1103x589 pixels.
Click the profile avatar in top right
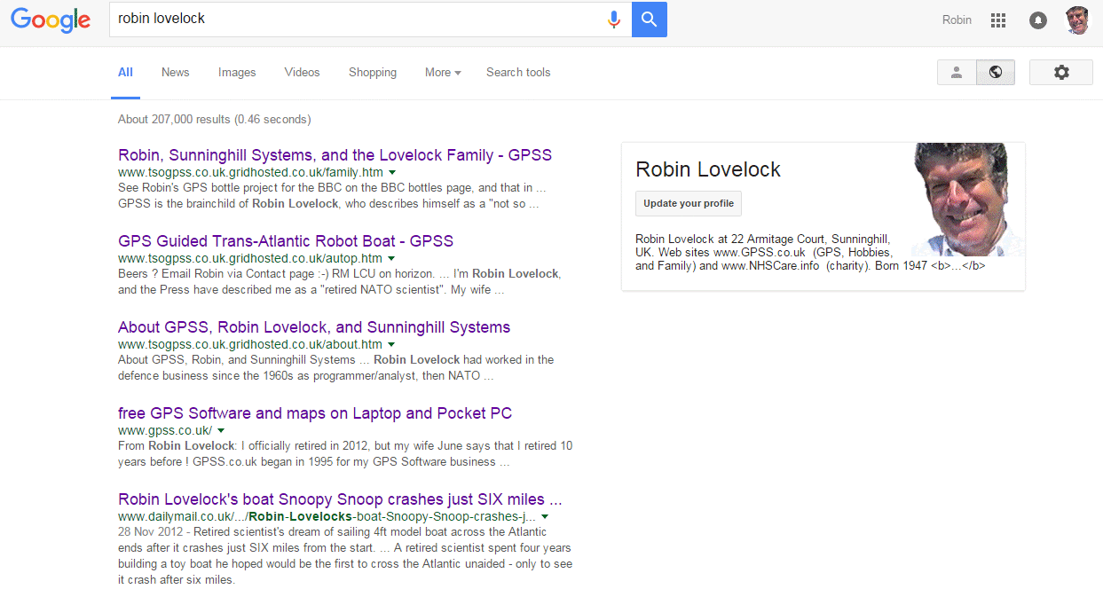click(1076, 19)
